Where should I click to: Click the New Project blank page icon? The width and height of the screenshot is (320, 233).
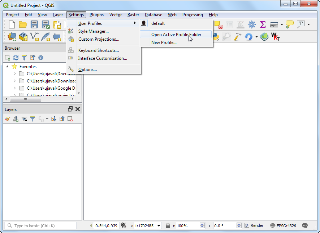pyautogui.click(x=12, y=24)
